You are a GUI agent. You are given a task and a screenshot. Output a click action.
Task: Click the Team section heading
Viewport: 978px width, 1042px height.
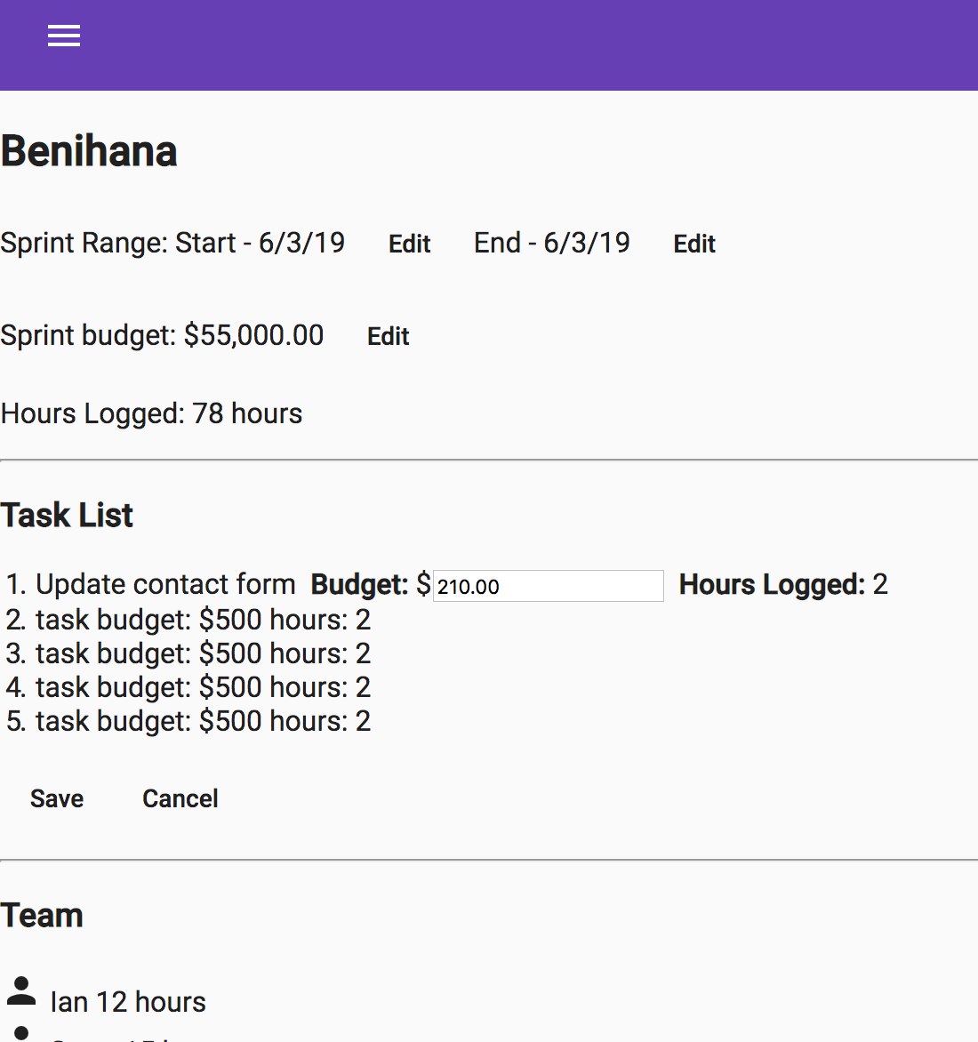click(x=42, y=915)
